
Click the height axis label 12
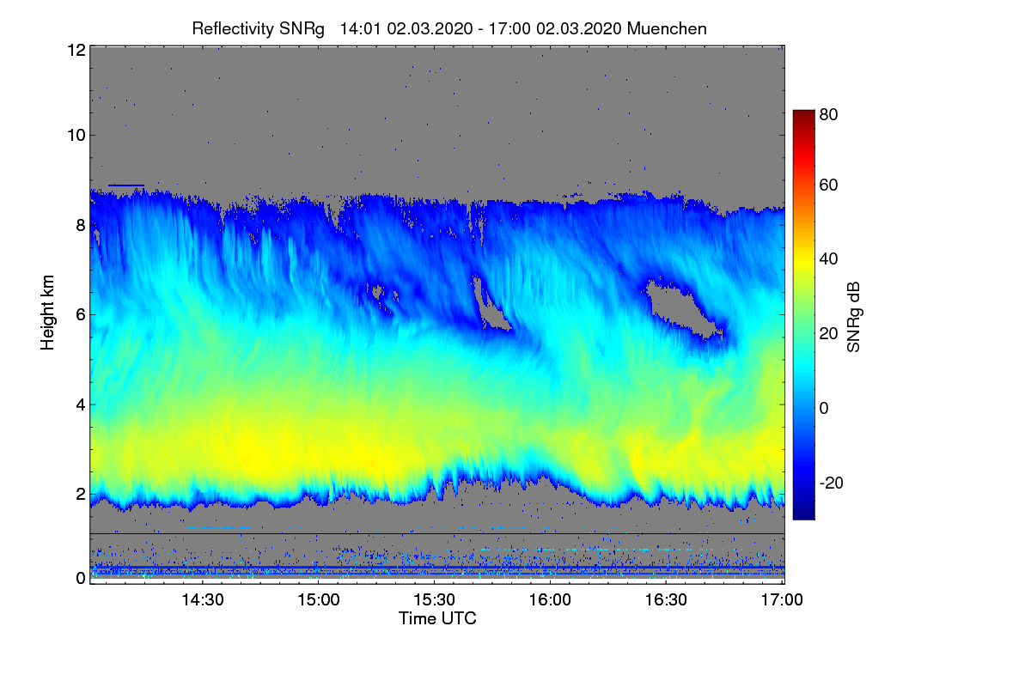[76, 50]
